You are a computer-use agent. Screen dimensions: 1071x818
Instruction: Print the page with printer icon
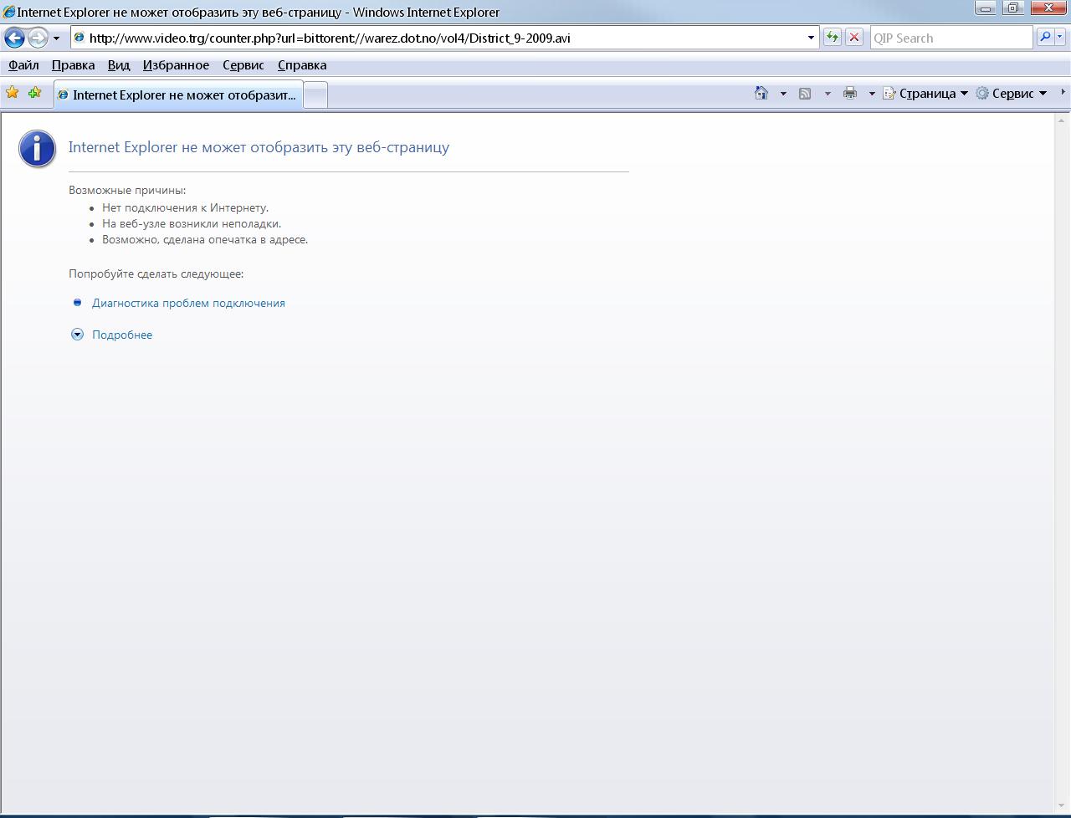(x=850, y=94)
